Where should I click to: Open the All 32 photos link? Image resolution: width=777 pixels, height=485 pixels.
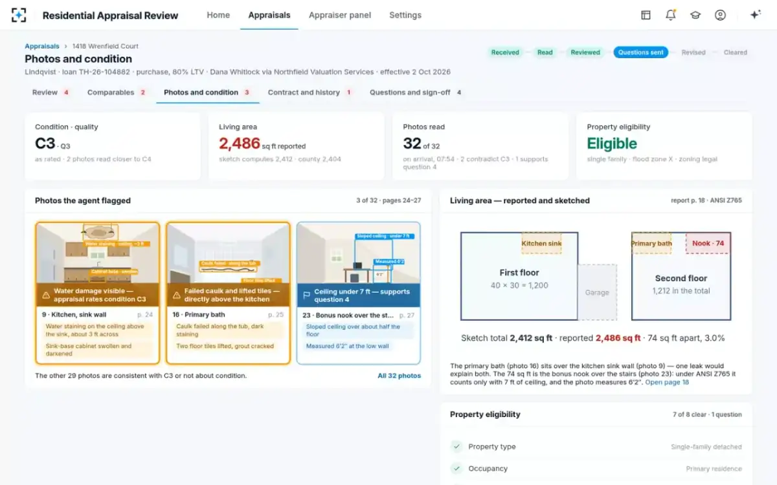[399, 376]
